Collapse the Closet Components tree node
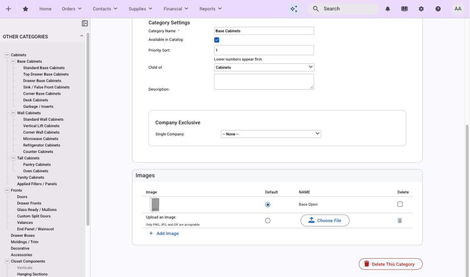470x277 pixels. (7, 261)
